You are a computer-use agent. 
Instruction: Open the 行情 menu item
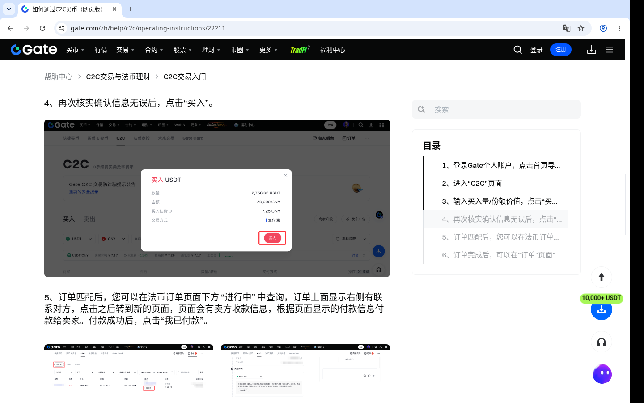101,50
